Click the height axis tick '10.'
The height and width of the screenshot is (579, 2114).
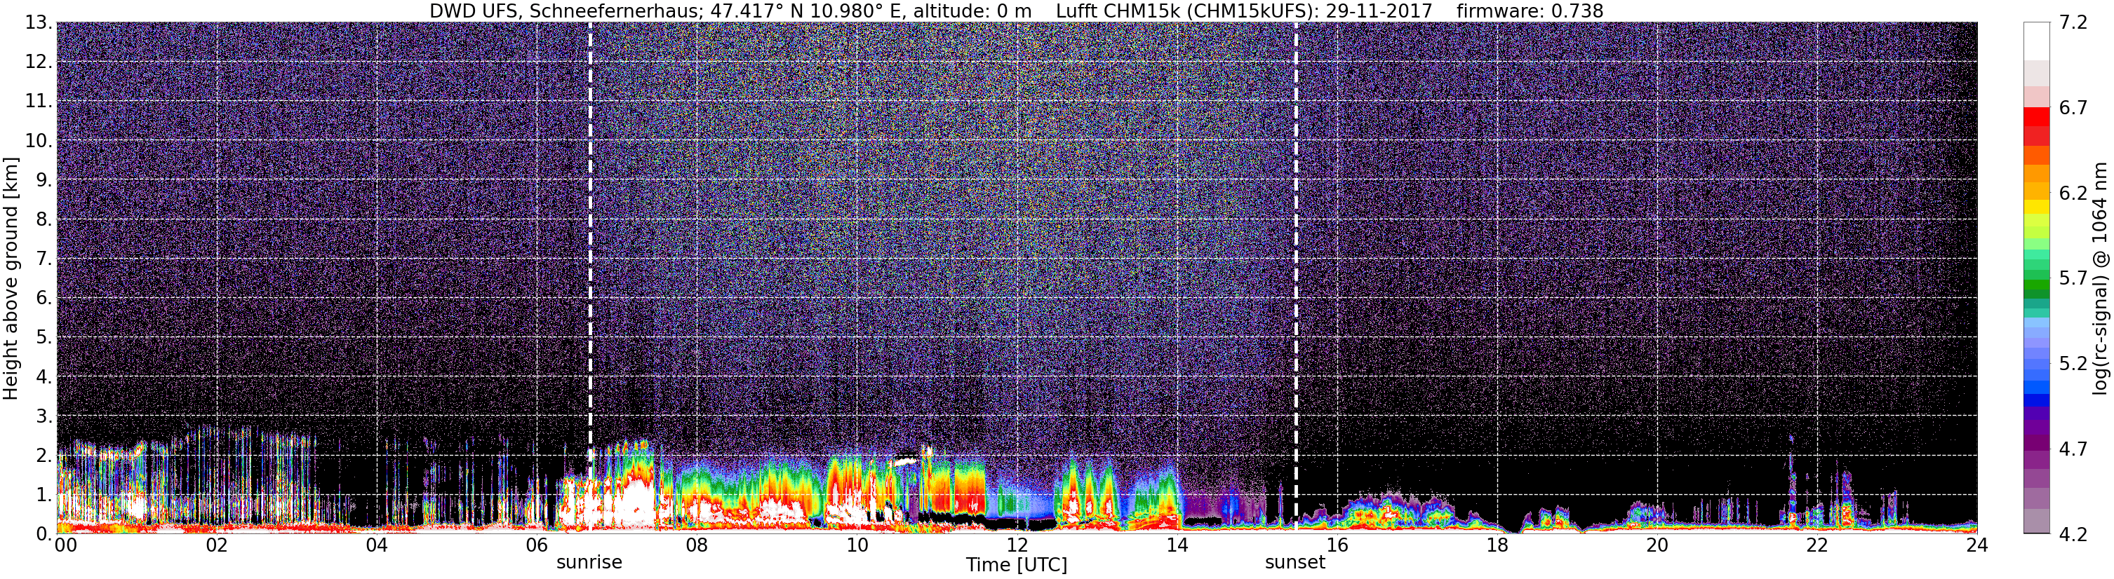[x=39, y=140]
